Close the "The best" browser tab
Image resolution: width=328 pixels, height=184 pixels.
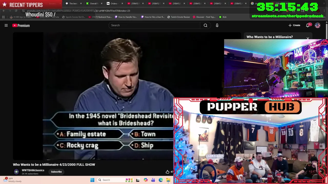tap(81, 4)
